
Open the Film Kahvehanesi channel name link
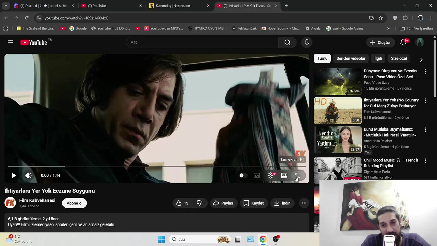[x=37, y=200]
